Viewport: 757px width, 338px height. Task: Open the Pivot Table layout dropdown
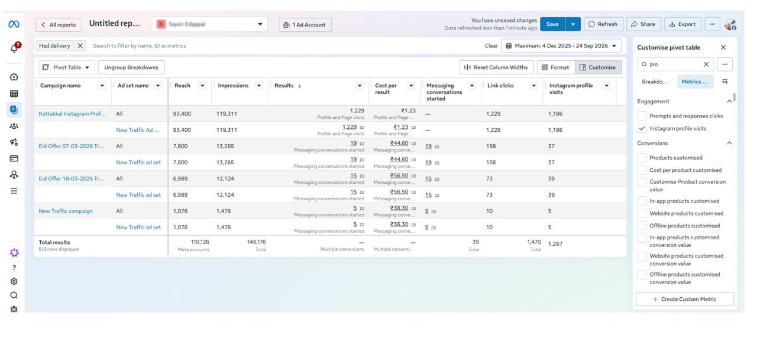tap(66, 67)
